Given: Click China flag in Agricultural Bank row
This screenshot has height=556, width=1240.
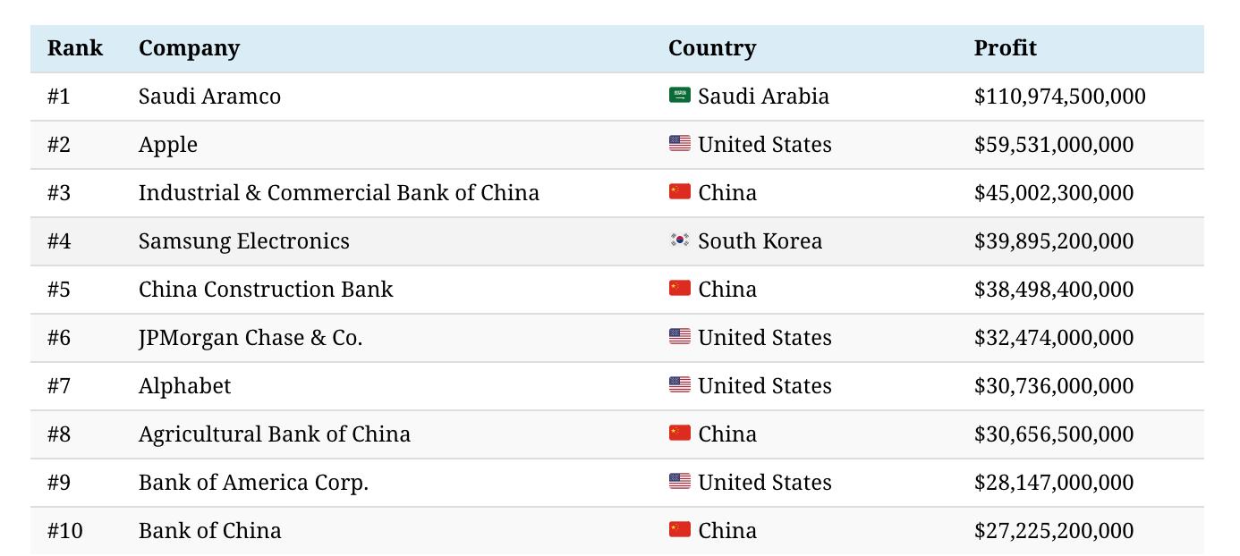Looking at the screenshot, I should click(x=679, y=434).
